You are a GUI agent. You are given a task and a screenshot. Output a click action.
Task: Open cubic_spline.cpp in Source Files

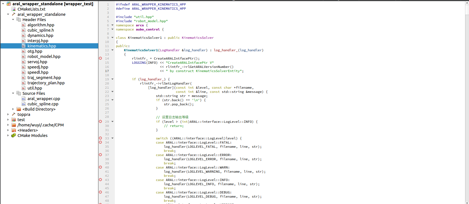[x=43, y=104]
